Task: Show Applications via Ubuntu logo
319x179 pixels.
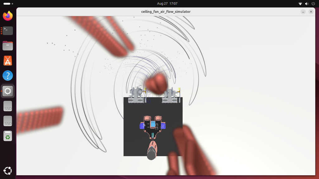Action: [8, 171]
